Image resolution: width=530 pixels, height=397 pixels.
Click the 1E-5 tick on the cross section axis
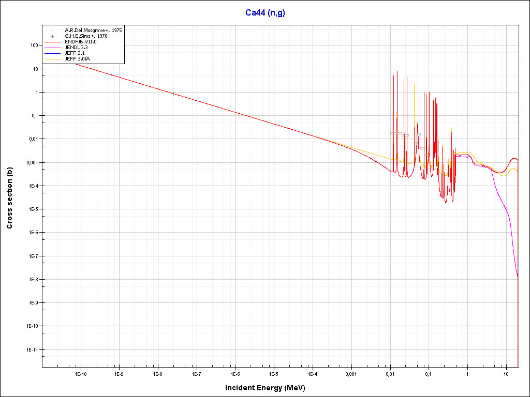click(33, 209)
